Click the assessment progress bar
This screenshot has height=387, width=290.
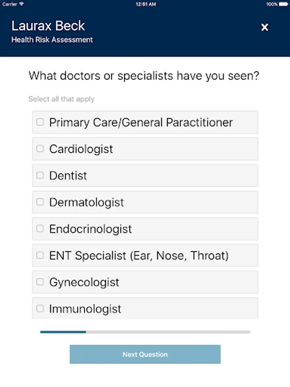pyautogui.click(x=145, y=332)
